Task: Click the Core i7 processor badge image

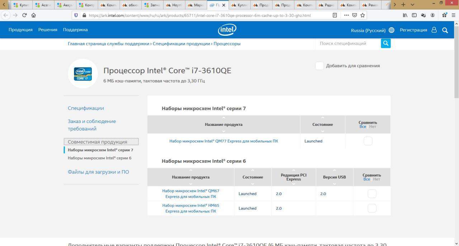Action: [x=83, y=73]
